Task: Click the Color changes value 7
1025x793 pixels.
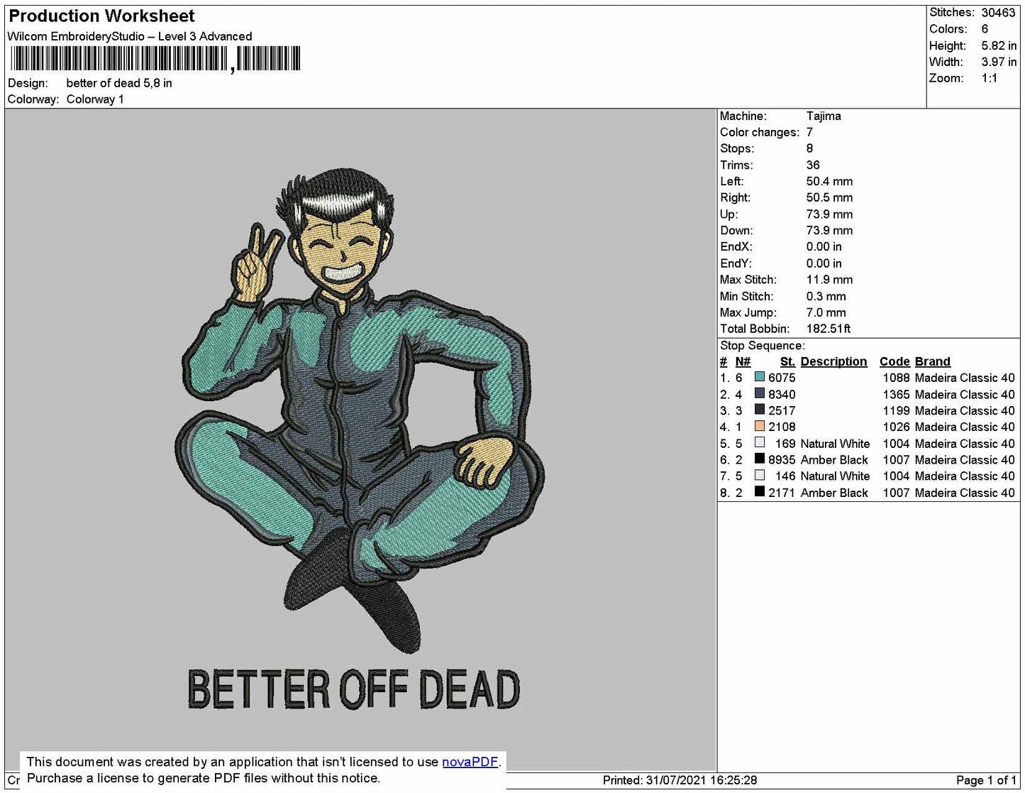Action: pos(809,132)
